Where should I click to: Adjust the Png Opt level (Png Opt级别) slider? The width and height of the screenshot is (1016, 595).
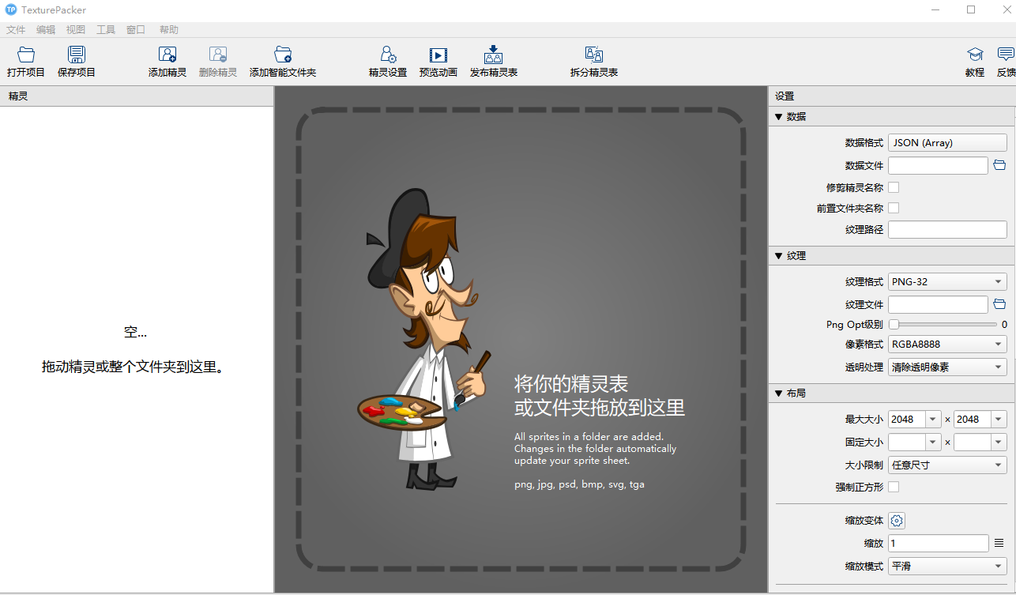pyautogui.click(x=943, y=324)
